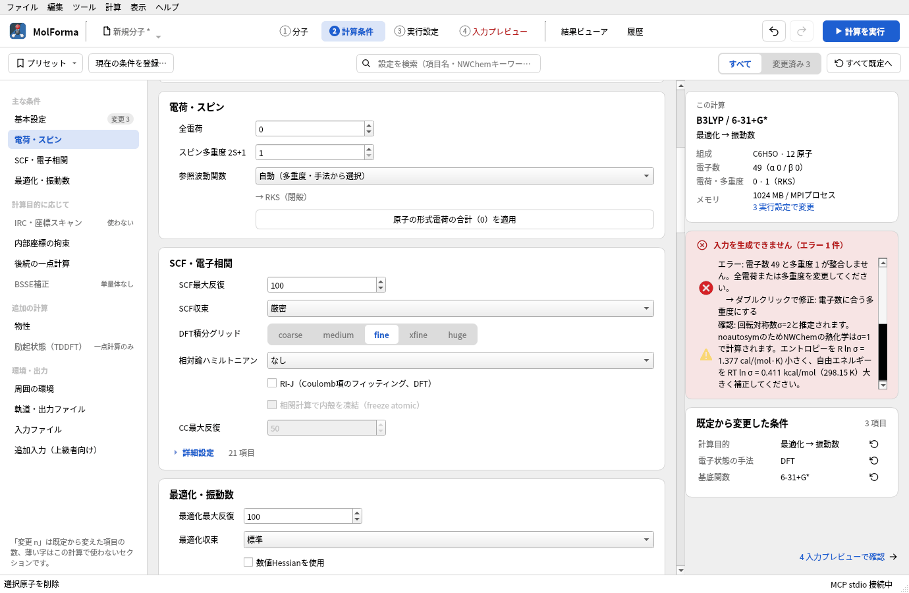909x593 pixels.
Task: Revert 基底関数 change with its reset icon
Action: (874, 477)
